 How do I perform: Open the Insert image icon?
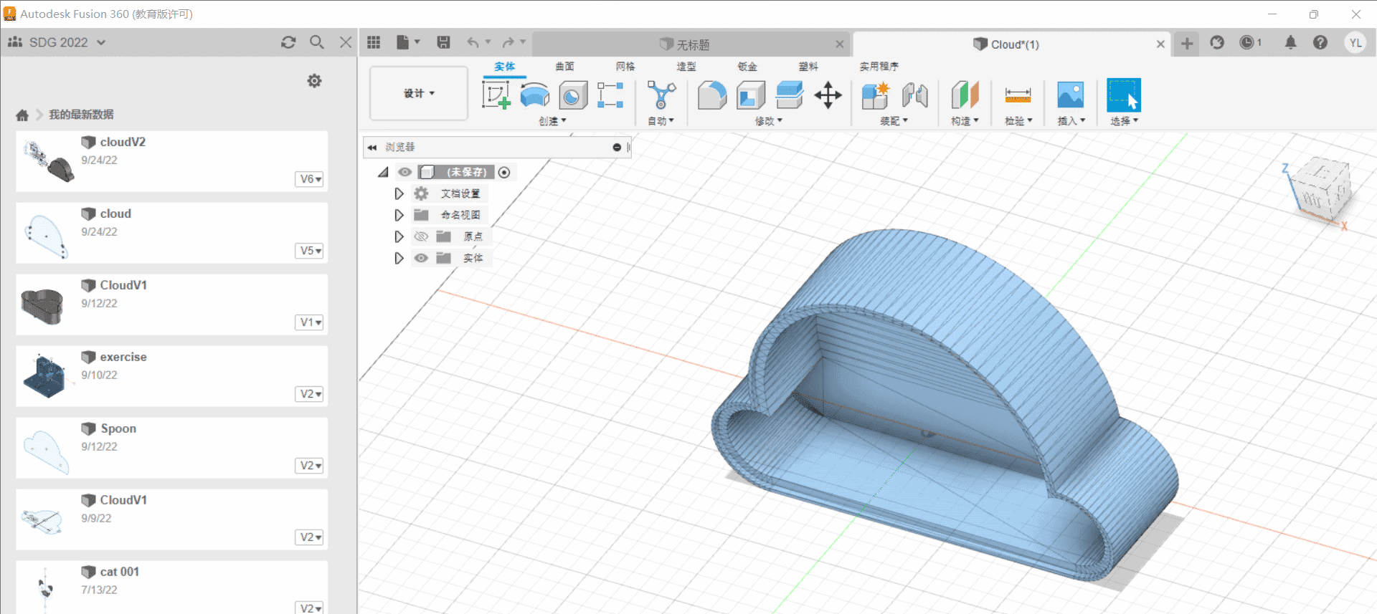(x=1070, y=95)
